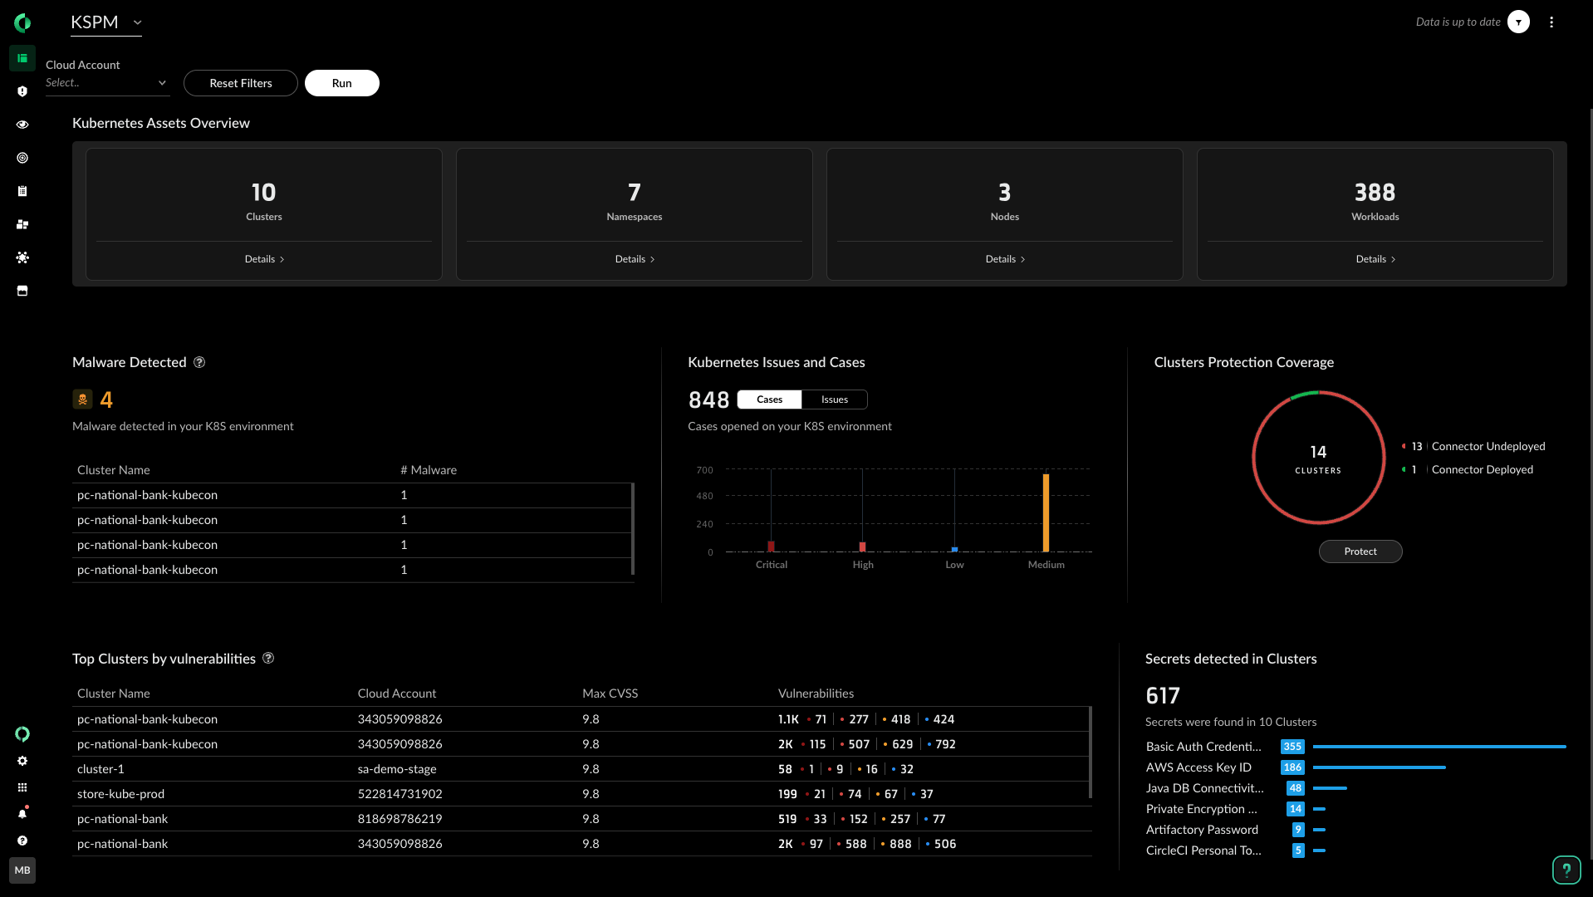Image resolution: width=1593 pixels, height=897 pixels.
Task: Switch chart to Issues view
Action: tap(834, 399)
